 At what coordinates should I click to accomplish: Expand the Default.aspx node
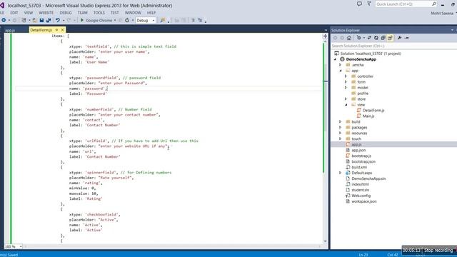pos(340,173)
